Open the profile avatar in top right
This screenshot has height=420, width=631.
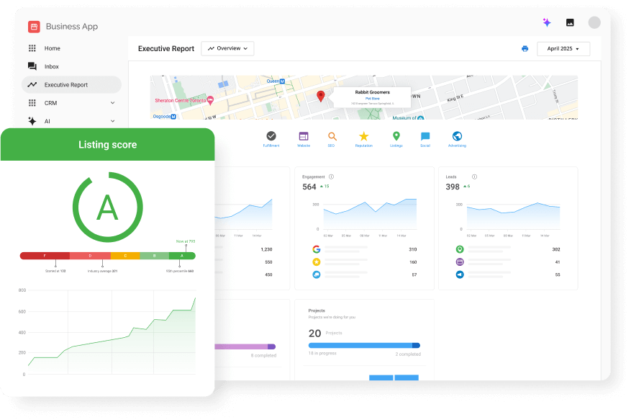tap(594, 22)
